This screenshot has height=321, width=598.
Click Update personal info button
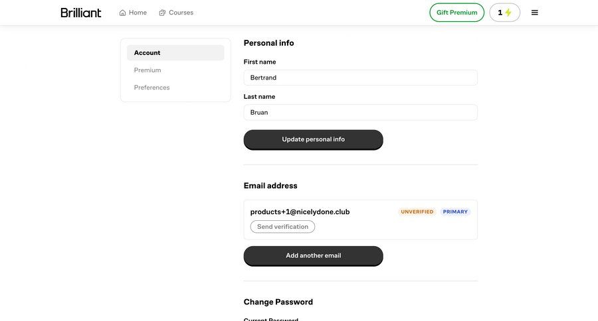coord(313,139)
